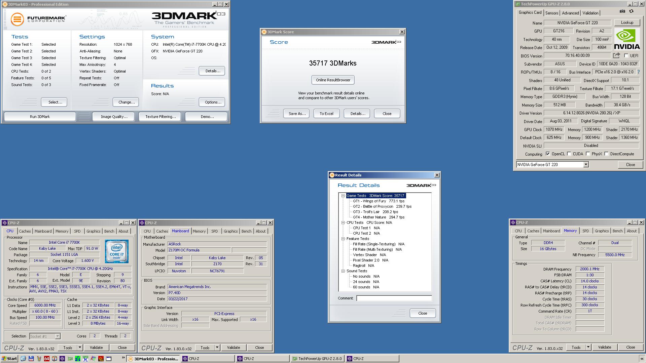Open the Internet Explorer quick launch icon
The width and height of the screenshot is (646, 363).
[23, 359]
